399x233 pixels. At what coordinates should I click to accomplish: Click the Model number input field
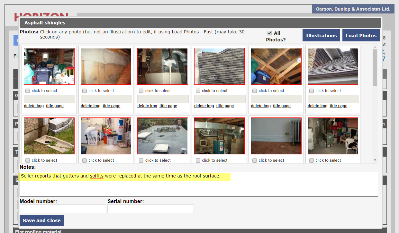pyautogui.click(x=63, y=209)
